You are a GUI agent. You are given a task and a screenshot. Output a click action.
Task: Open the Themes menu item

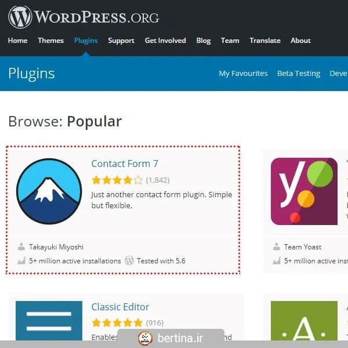pos(50,41)
